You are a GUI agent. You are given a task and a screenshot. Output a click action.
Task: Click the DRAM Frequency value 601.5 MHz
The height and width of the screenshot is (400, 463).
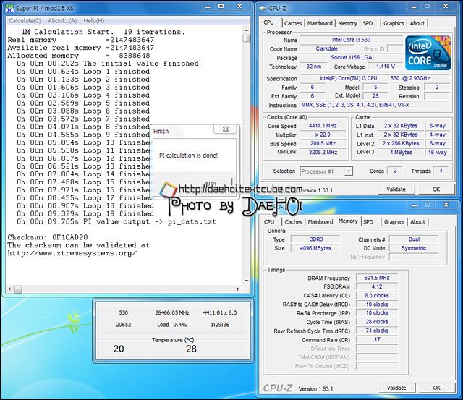pyautogui.click(x=377, y=278)
